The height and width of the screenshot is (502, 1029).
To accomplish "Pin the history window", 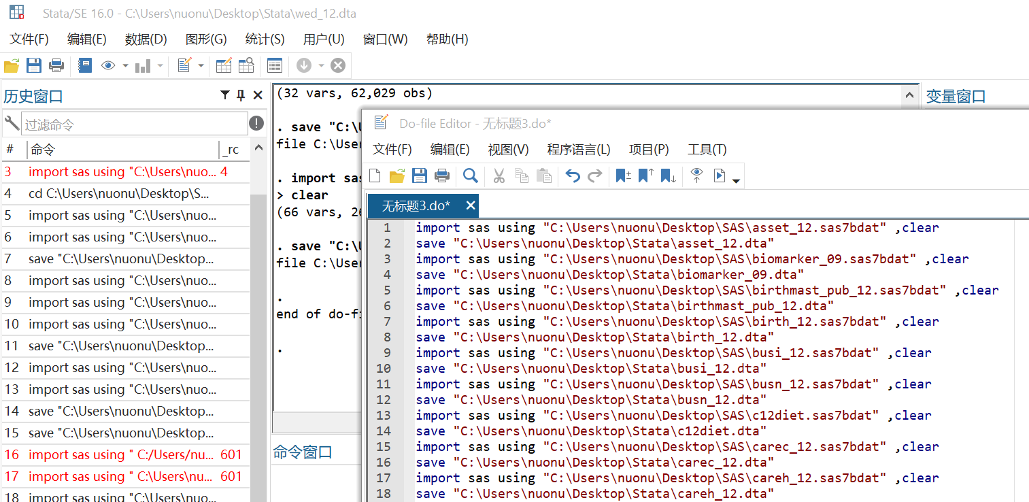I will click(241, 95).
